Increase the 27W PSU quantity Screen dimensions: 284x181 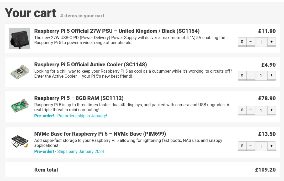tap(271, 42)
